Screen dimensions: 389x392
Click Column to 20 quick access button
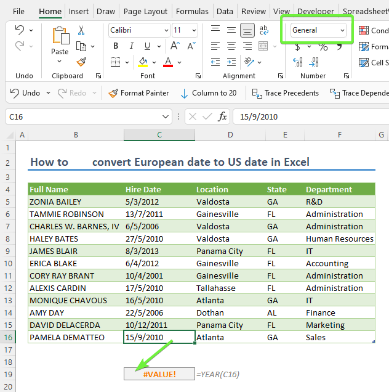[208, 93]
